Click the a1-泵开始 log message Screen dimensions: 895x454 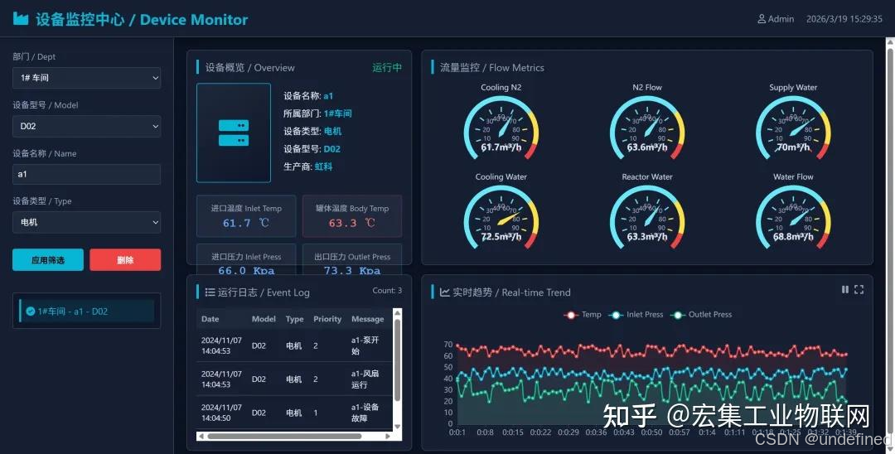pyautogui.click(x=365, y=345)
